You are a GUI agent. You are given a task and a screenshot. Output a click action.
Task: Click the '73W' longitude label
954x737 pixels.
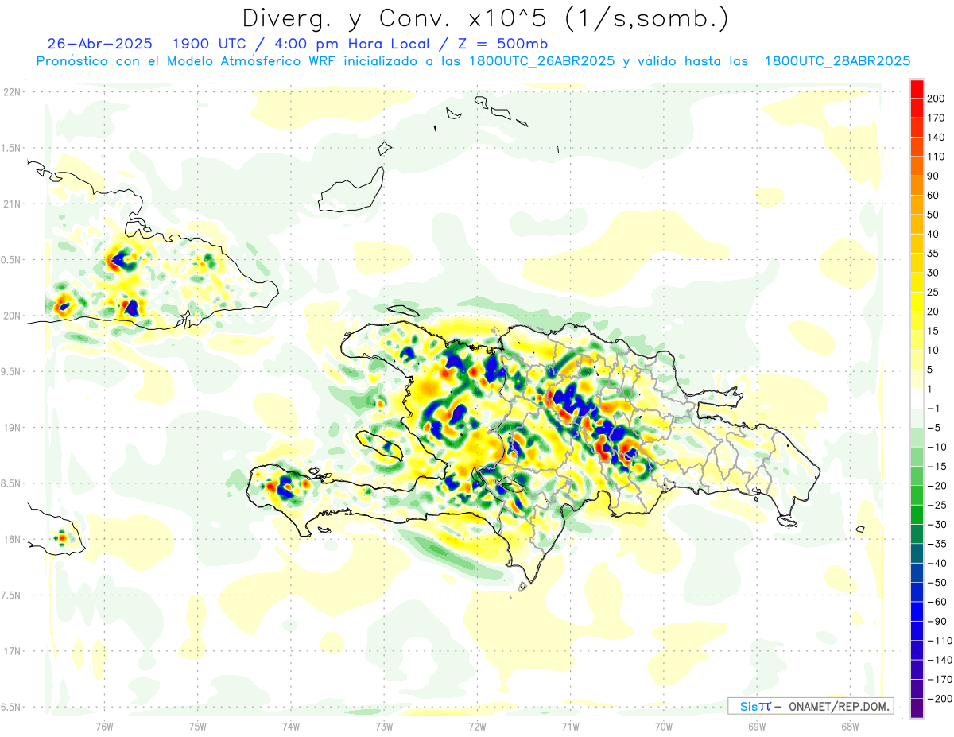[x=384, y=726]
